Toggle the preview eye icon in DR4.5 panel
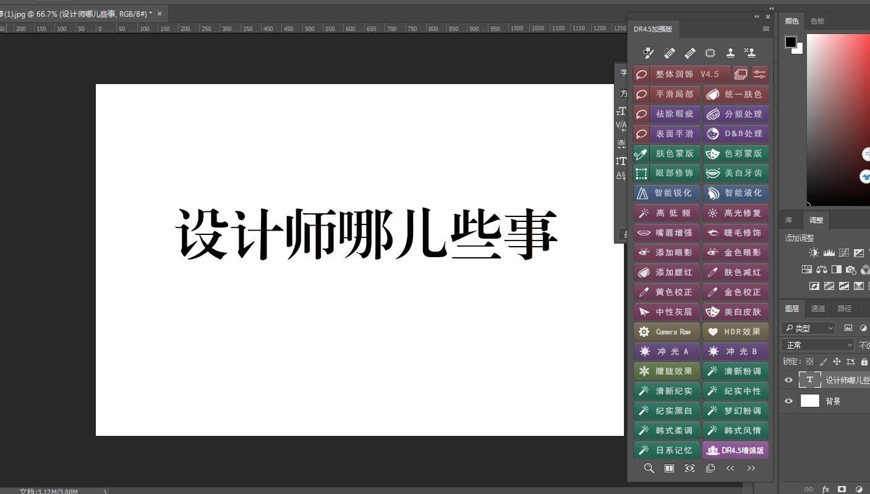The image size is (870, 494). pyautogui.click(x=689, y=468)
